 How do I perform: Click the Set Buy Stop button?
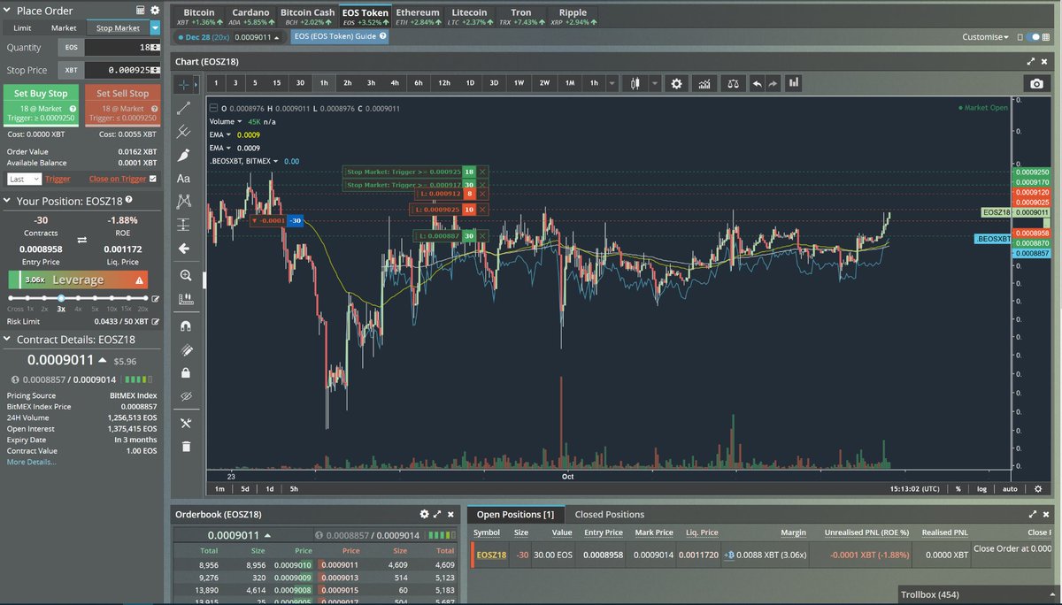click(41, 104)
